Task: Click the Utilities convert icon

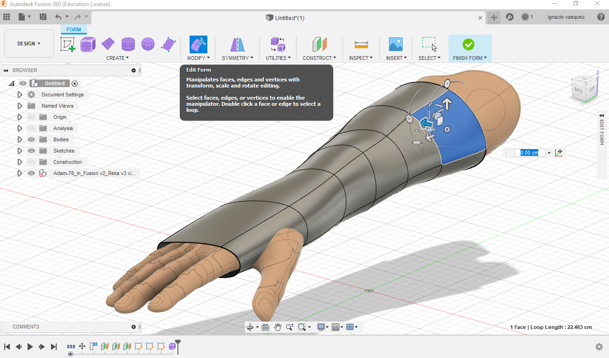Action: point(278,44)
